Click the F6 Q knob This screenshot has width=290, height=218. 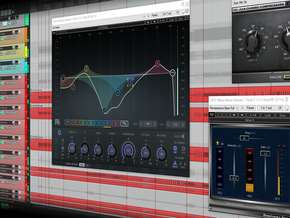pyautogui.click(x=85, y=149)
